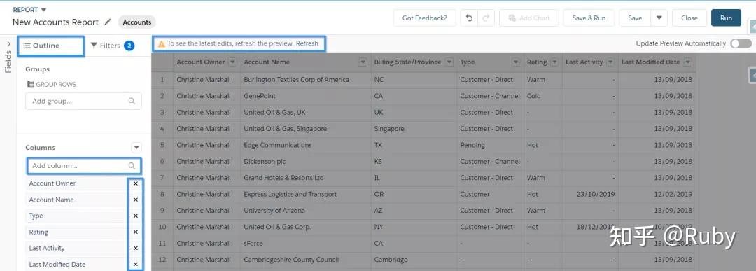Click the Save & Run button
Screen dimensions: 756x271
[589, 18]
